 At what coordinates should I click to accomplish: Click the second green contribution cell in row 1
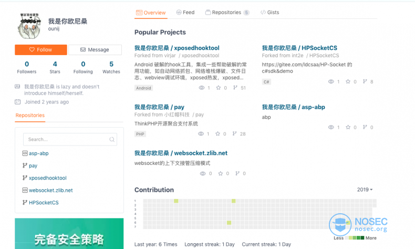pos(233,201)
